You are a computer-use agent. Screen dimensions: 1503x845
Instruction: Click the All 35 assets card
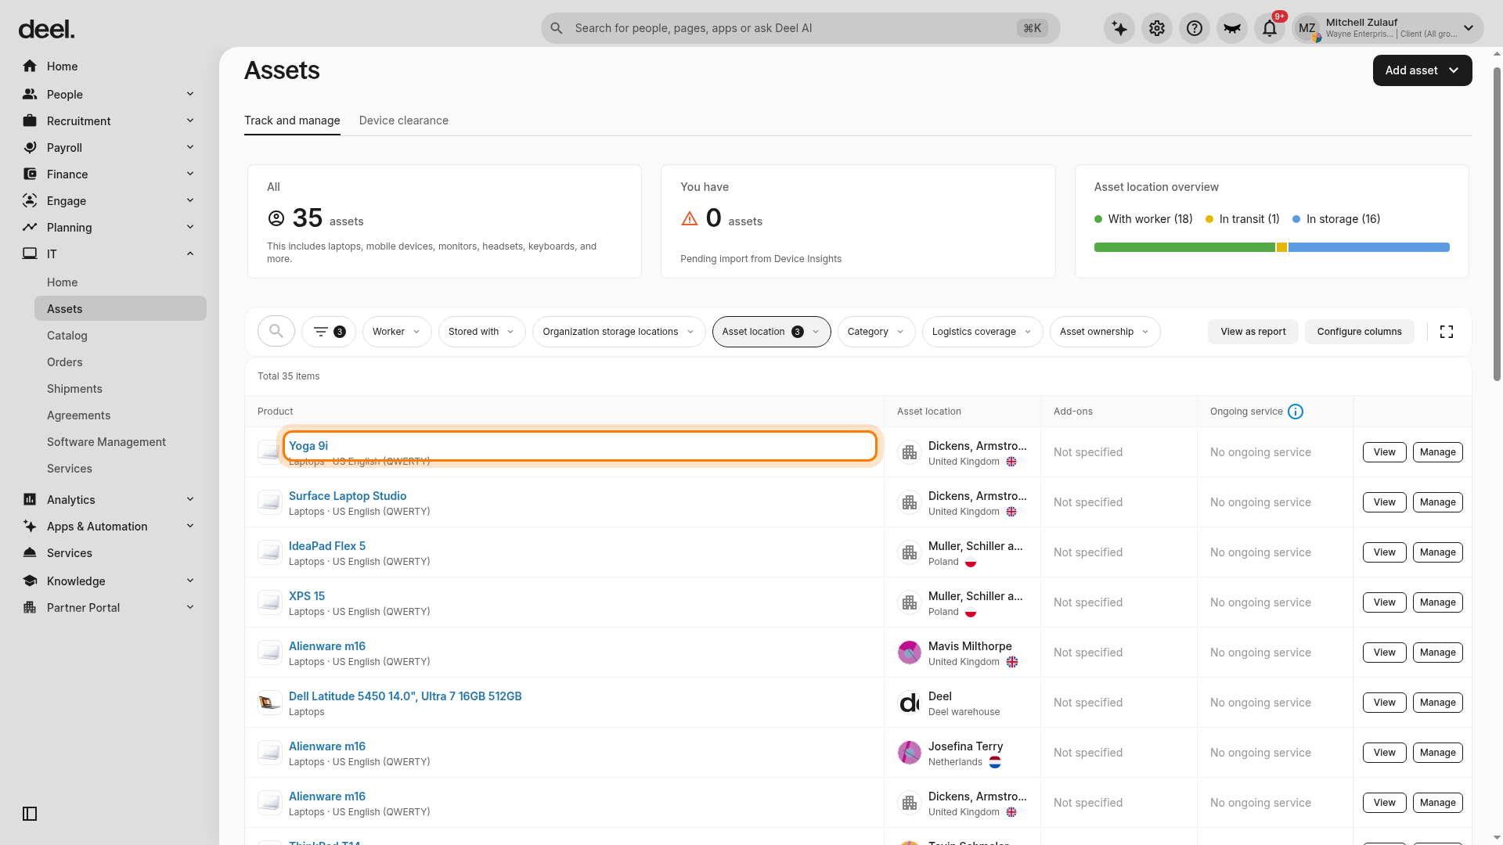coord(445,221)
